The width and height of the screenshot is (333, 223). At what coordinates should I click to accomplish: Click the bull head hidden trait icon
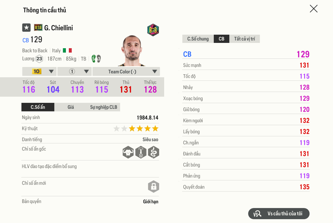click(x=128, y=152)
